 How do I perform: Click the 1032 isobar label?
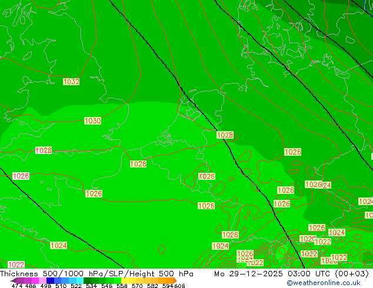pos(71,82)
